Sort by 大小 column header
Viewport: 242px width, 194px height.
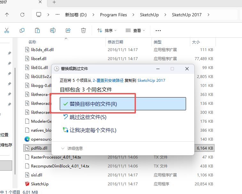196,42
